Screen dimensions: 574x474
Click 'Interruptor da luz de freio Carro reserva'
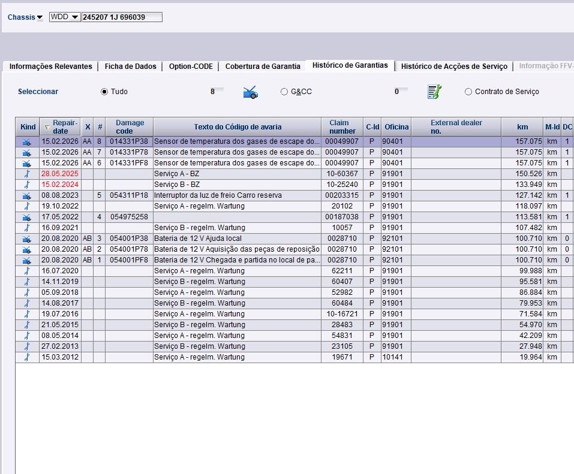pos(218,195)
